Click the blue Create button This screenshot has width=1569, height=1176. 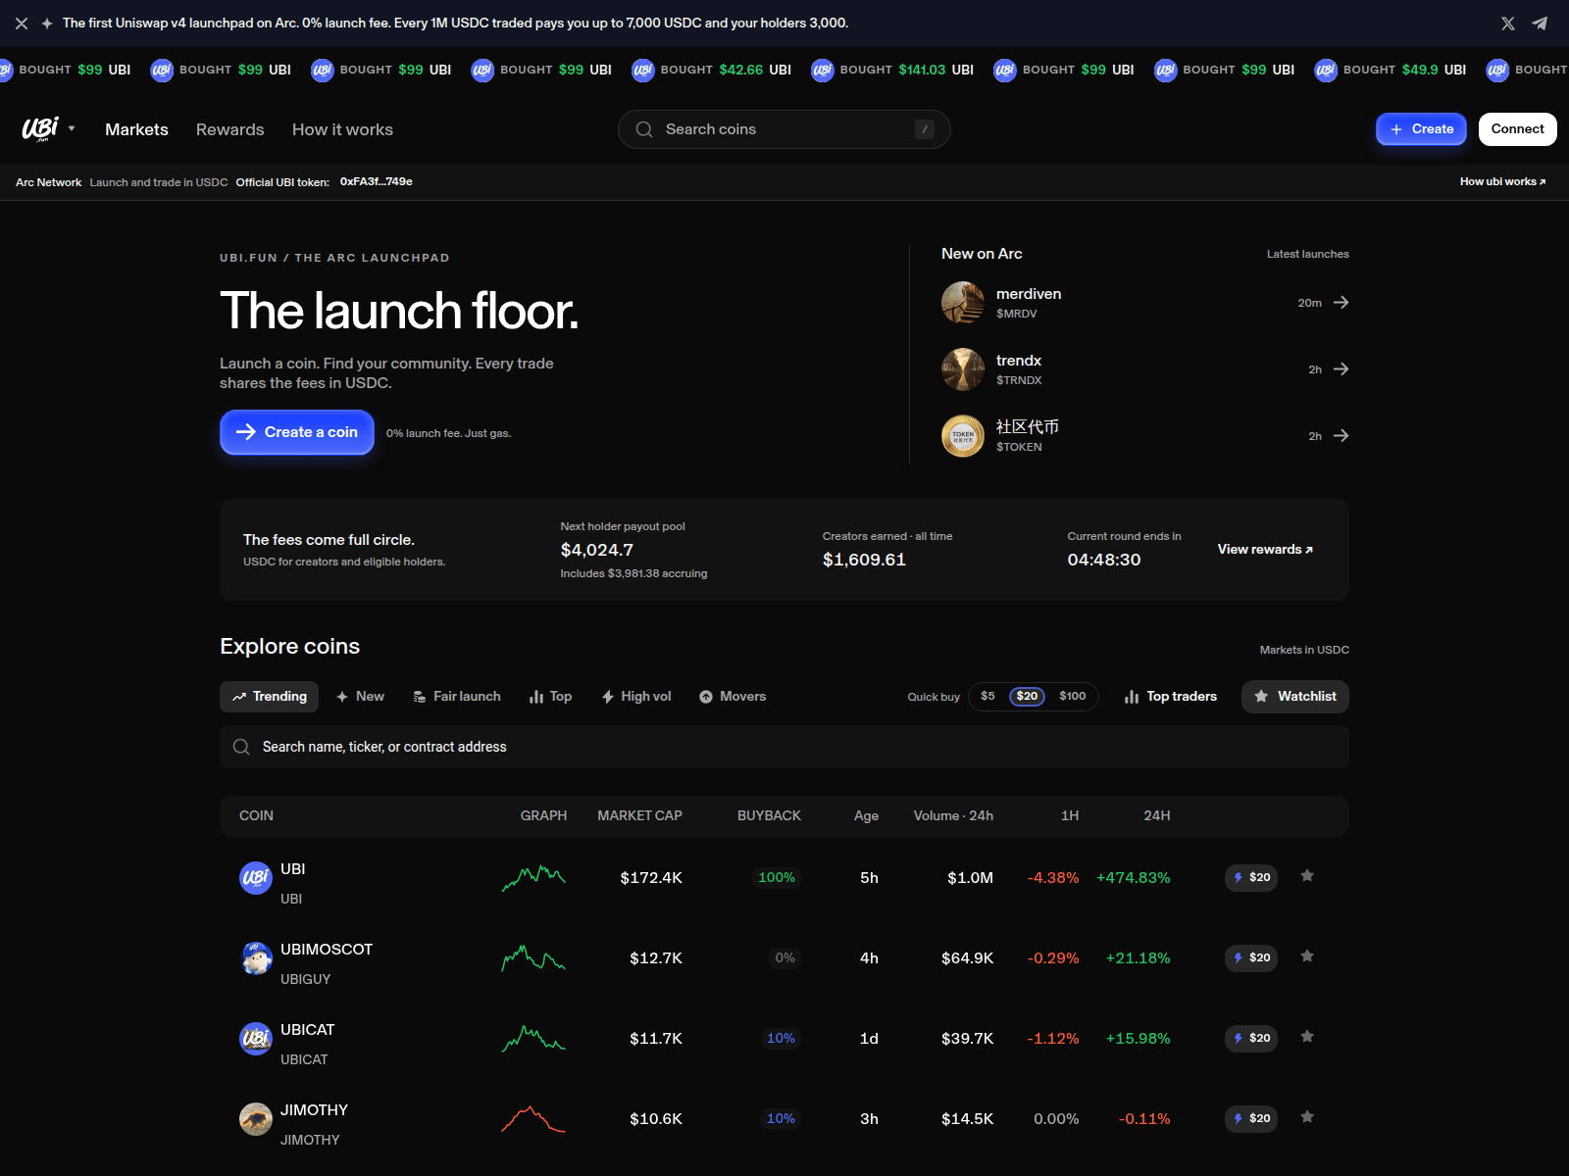point(1421,129)
